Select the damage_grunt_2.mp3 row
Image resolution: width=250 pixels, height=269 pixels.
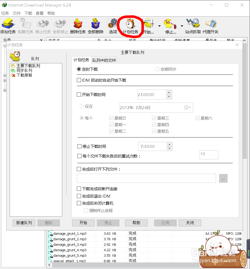(144, 239)
